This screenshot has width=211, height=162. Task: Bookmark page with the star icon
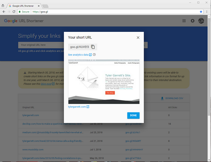(201, 12)
